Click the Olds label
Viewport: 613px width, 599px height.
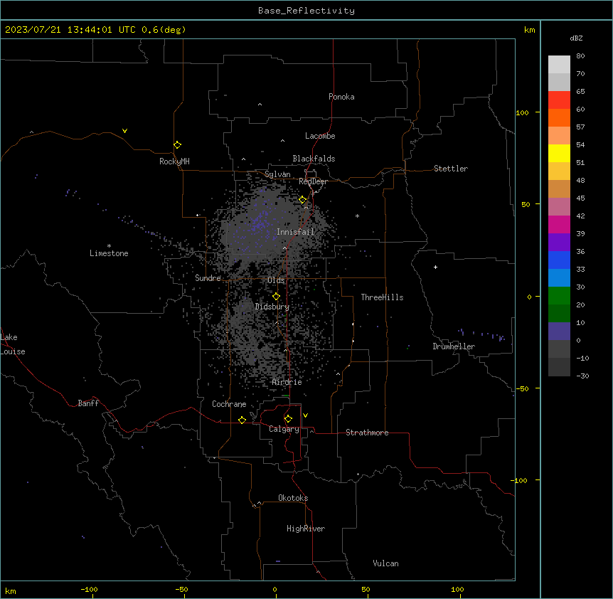(276, 280)
